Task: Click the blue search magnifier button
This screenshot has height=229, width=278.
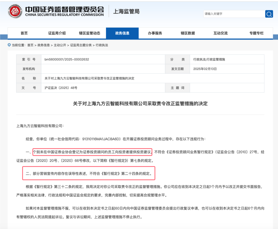Action: 269,14
